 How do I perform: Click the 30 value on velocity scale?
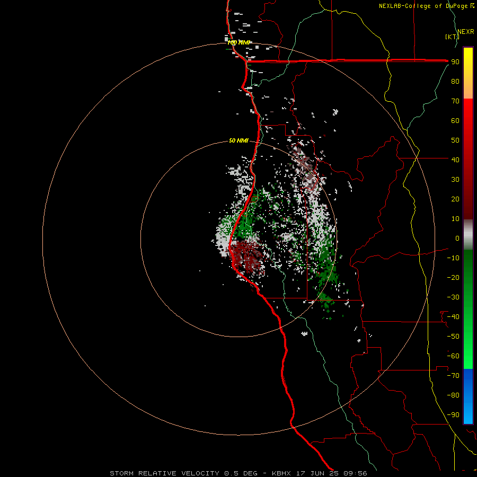coord(455,180)
